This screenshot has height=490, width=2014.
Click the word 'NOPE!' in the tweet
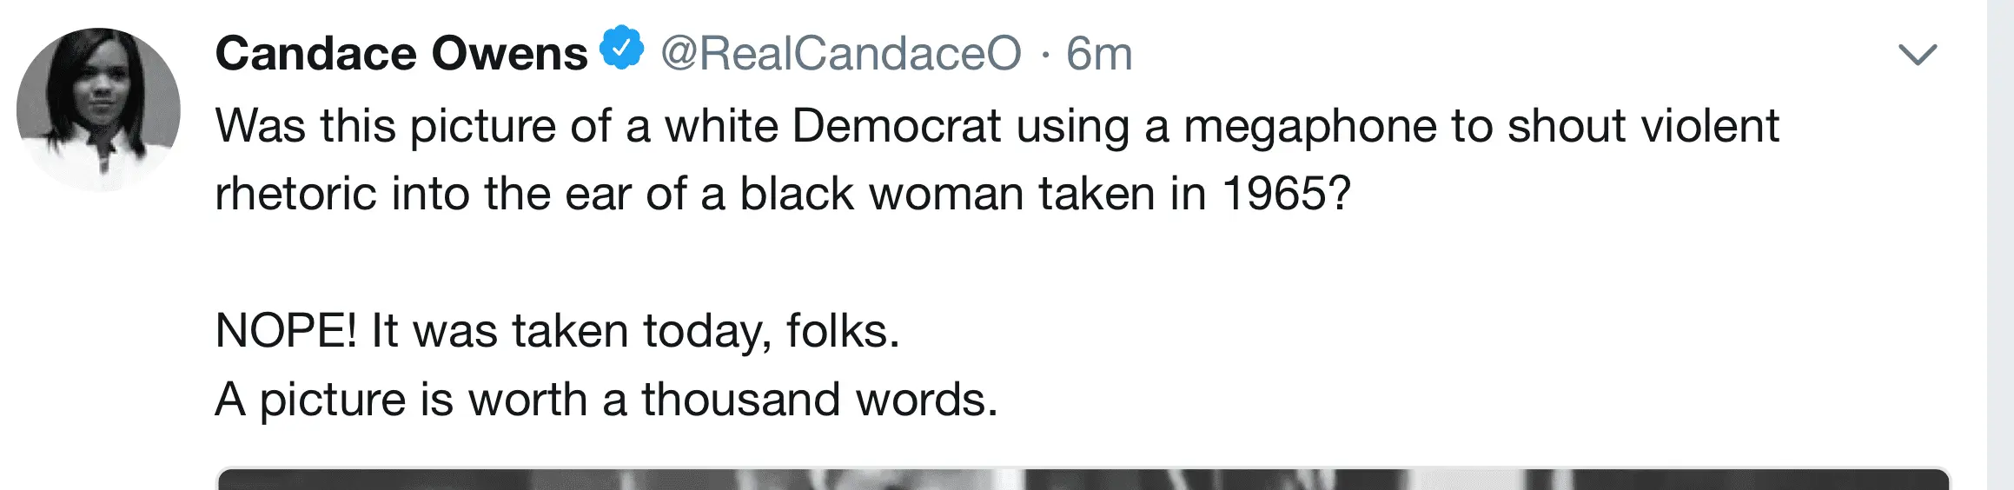[286, 331]
